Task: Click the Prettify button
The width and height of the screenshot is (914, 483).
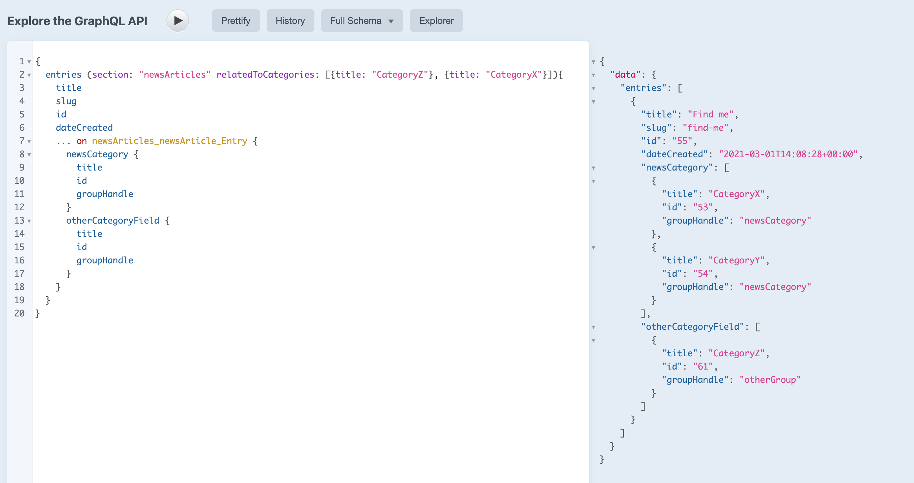Action: click(235, 21)
